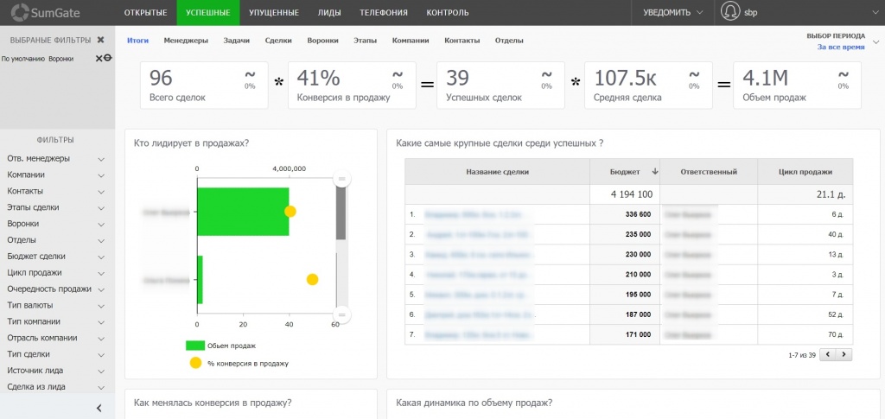The height and width of the screenshot is (419, 885).
Task: Open the ВЫБОР ПЕРИОДА dropdown chevron
Action: [876, 41]
